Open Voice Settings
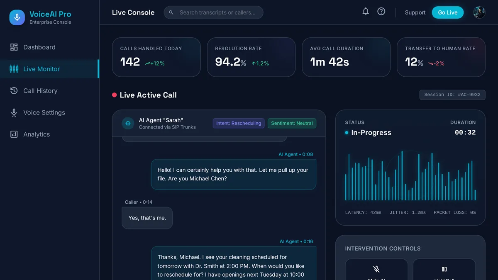The width and height of the screenshot is (498, 280). point(50,112)
